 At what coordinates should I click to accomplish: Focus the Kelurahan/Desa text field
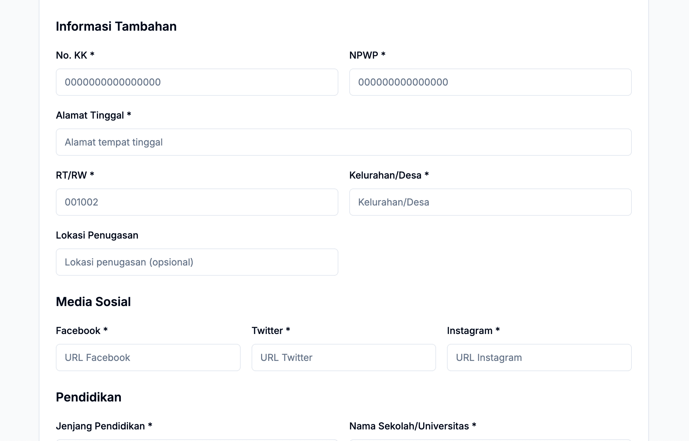tap(490, 202)
